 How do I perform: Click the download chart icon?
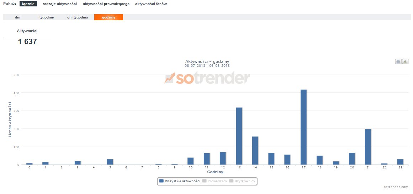(405, 62)
